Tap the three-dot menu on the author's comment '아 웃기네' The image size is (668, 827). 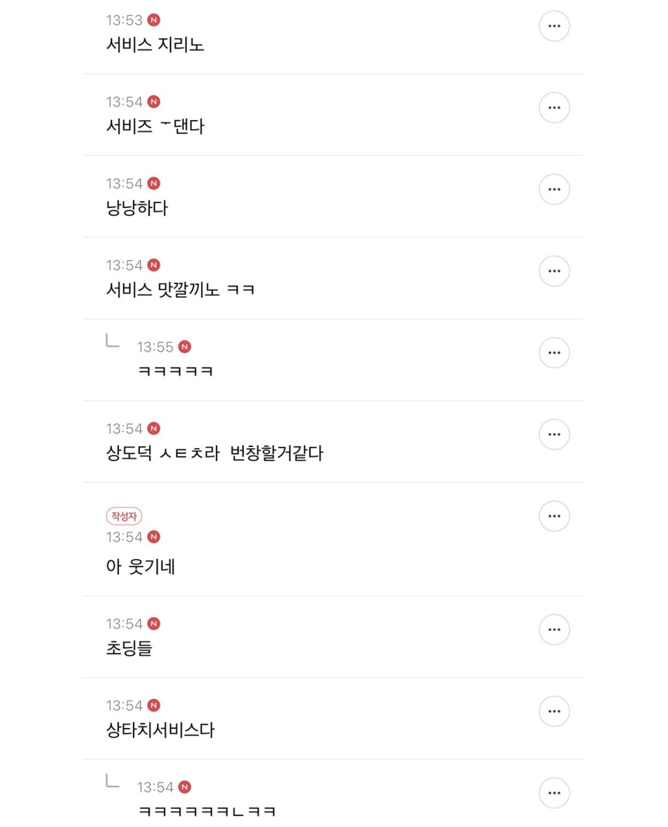(x=554, y=517)
